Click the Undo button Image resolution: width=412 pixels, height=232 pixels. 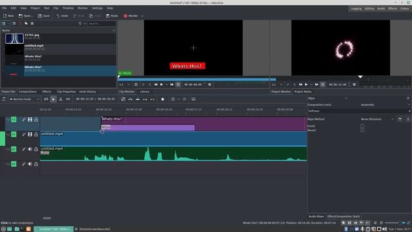click(62, 16)
